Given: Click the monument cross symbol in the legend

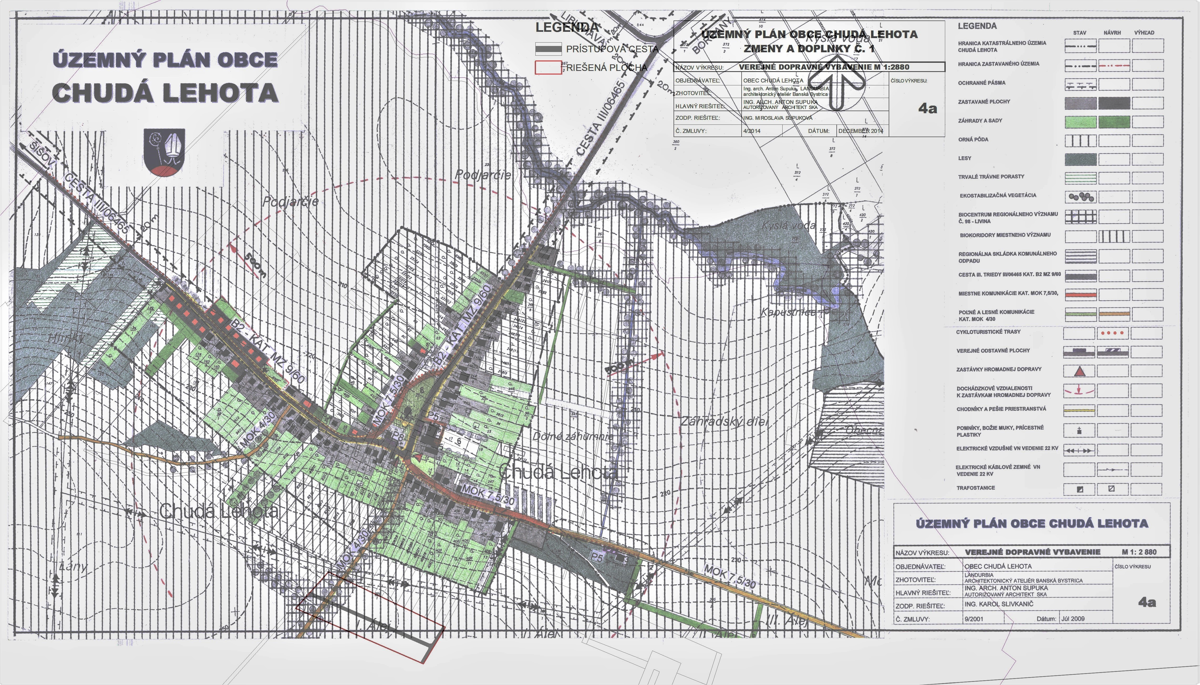Looking at the screenshot, I should (1080, 430).
